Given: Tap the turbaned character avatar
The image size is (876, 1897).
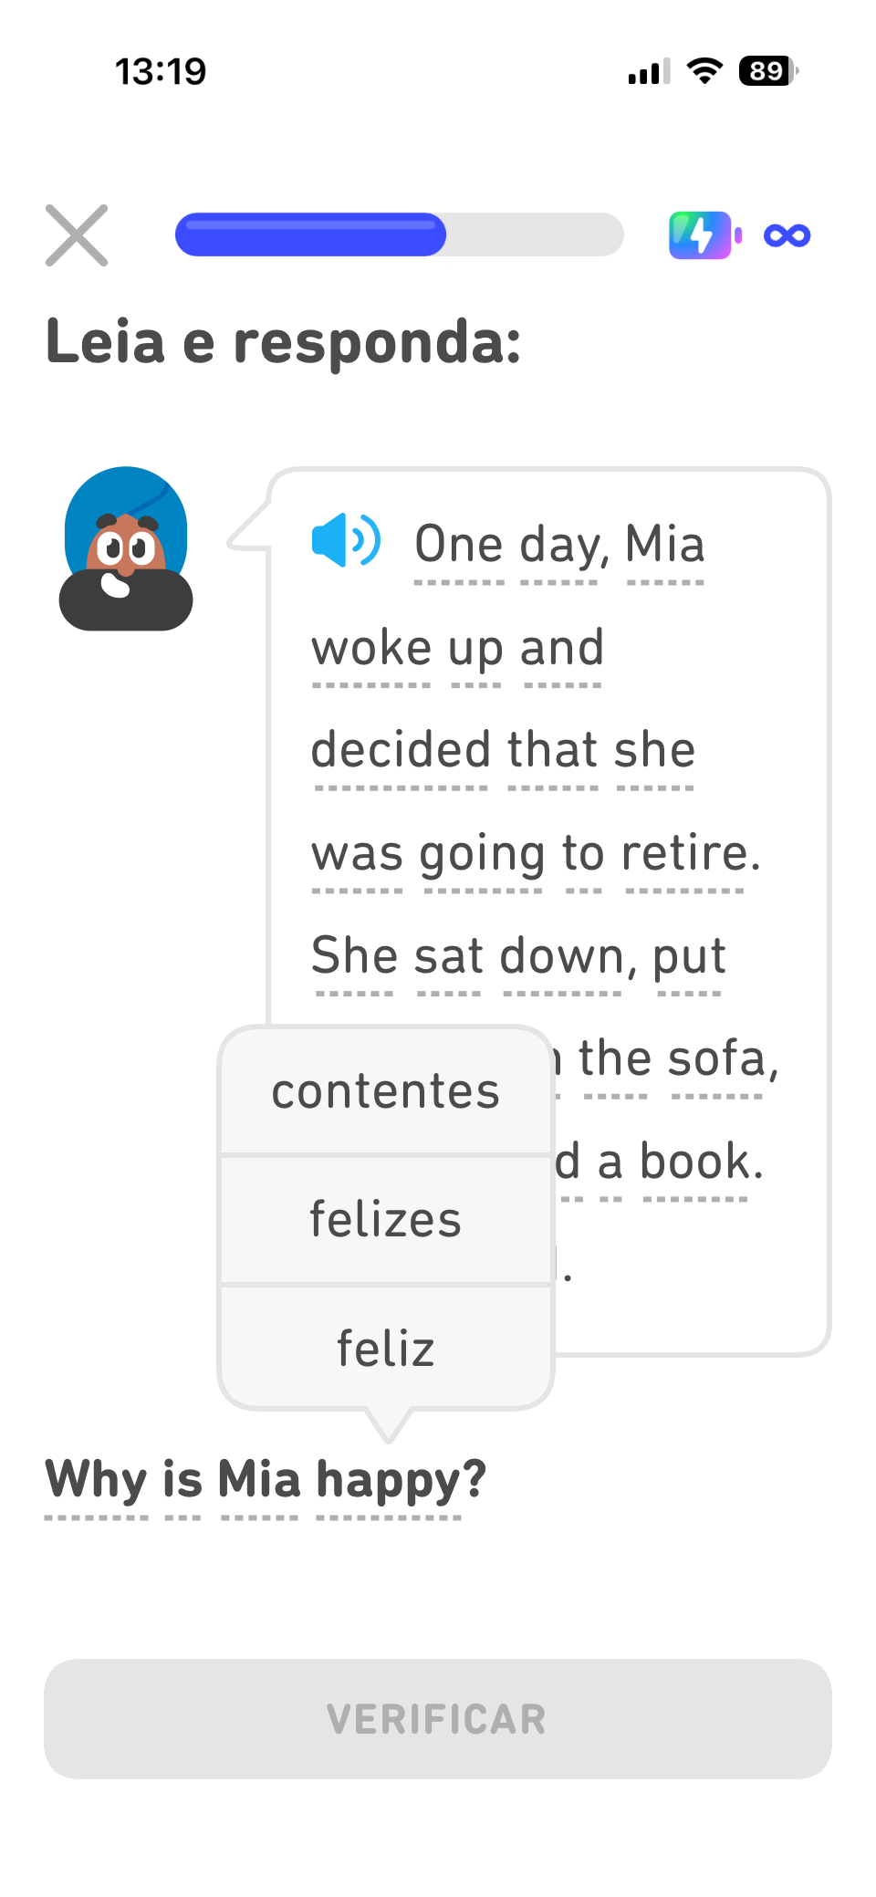Looking at the screenshot, I should [x=126, y=548].
